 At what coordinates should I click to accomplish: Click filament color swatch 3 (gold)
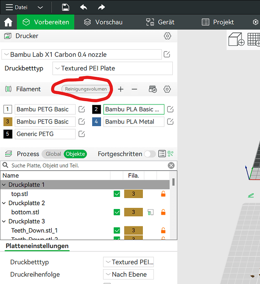point(8,122)
